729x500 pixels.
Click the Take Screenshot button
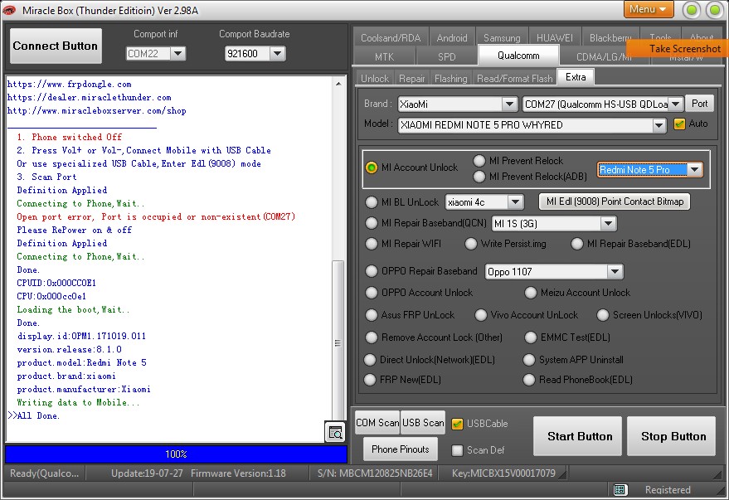[678, 48]
